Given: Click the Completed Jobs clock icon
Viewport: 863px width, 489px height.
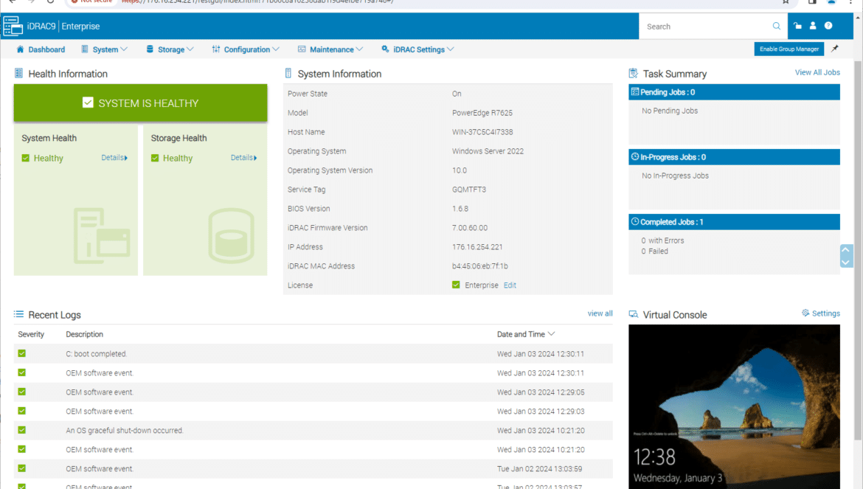Looking at the screenshot, I should [635, 222].
